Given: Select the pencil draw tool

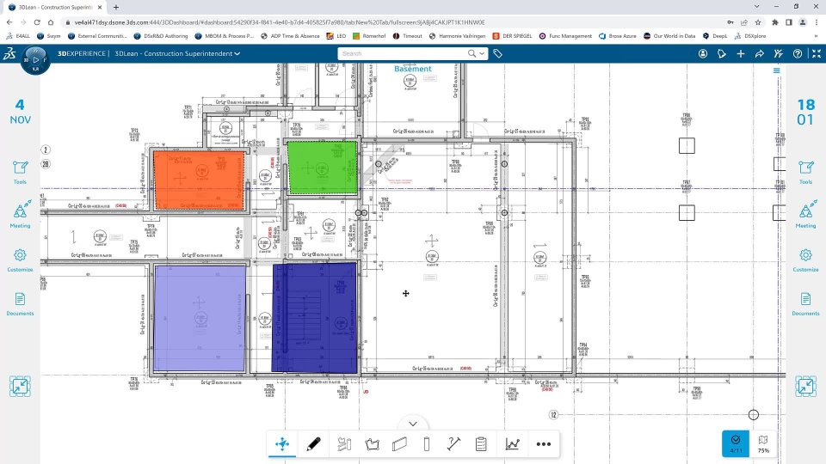Looking at the screenshot, I should point(313,444).
